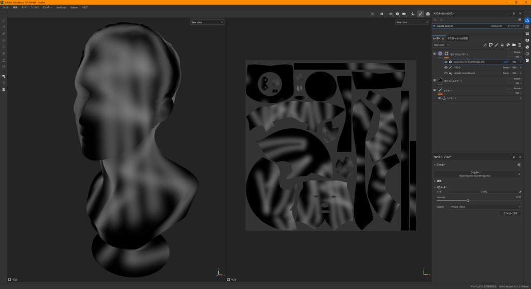Screen dimensions: 531x289
Task: Select the Smudge tool in left toolbar
Action: pos(4,54)
